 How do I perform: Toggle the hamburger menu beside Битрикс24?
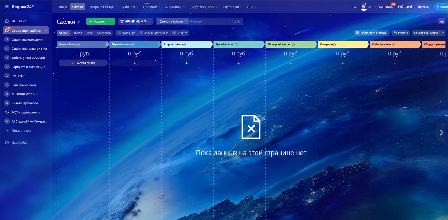7,6
